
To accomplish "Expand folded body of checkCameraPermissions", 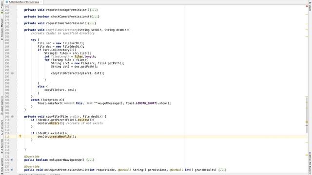I will (96, 17).
